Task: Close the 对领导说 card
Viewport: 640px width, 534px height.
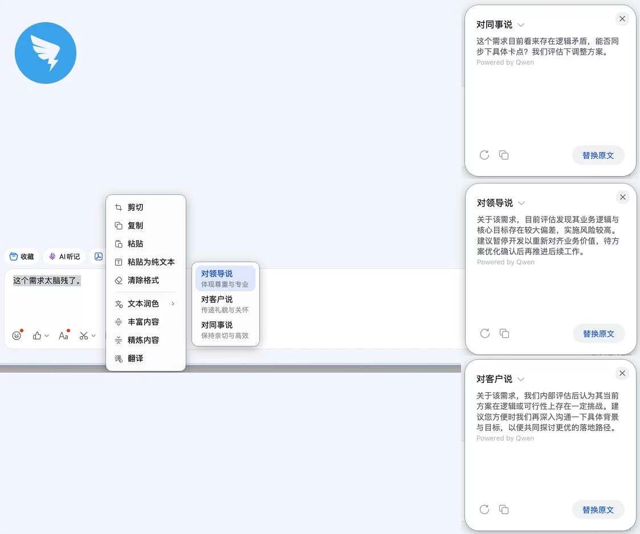Action: pos(622,197)
